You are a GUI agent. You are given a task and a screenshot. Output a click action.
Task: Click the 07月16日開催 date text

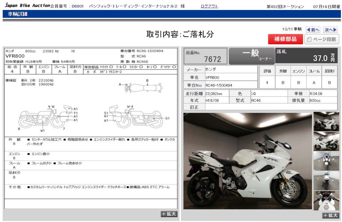tap(327, 7)
